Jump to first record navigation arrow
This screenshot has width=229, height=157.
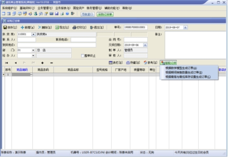point(6,63)
